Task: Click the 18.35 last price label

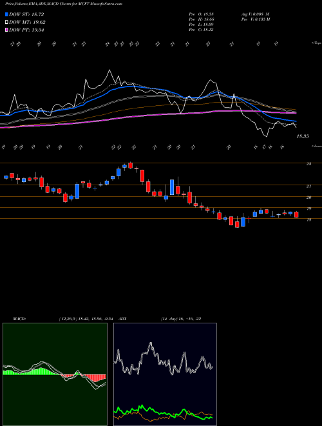Action: (303, 136)
